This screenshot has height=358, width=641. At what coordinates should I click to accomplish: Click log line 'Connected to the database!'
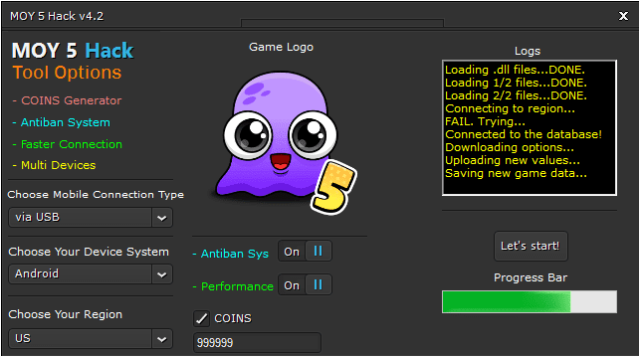pos(524,134)
